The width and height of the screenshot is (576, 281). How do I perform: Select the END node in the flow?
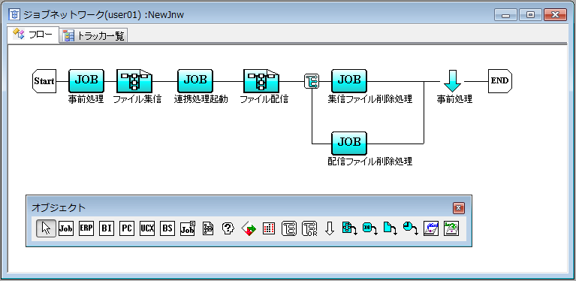pyautogui.click(x=500, y=81)
